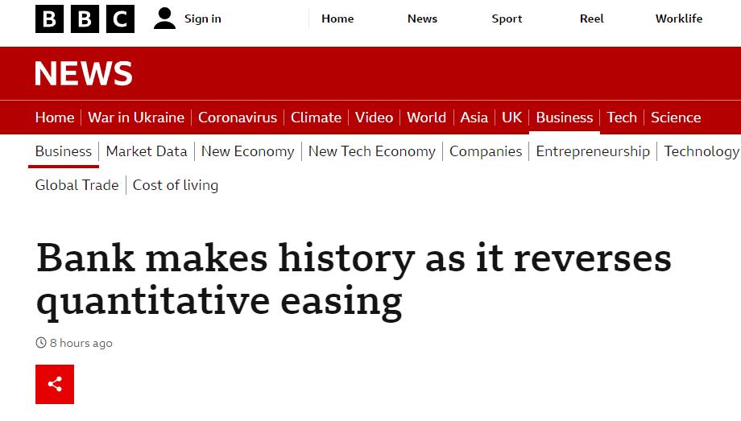The image size is (741, 421).
Task: Open New Tech Economy sub-tab
Action: click(x=372, y=151)
